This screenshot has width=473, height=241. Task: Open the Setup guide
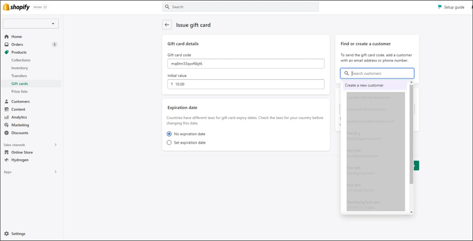coord(454,7)
